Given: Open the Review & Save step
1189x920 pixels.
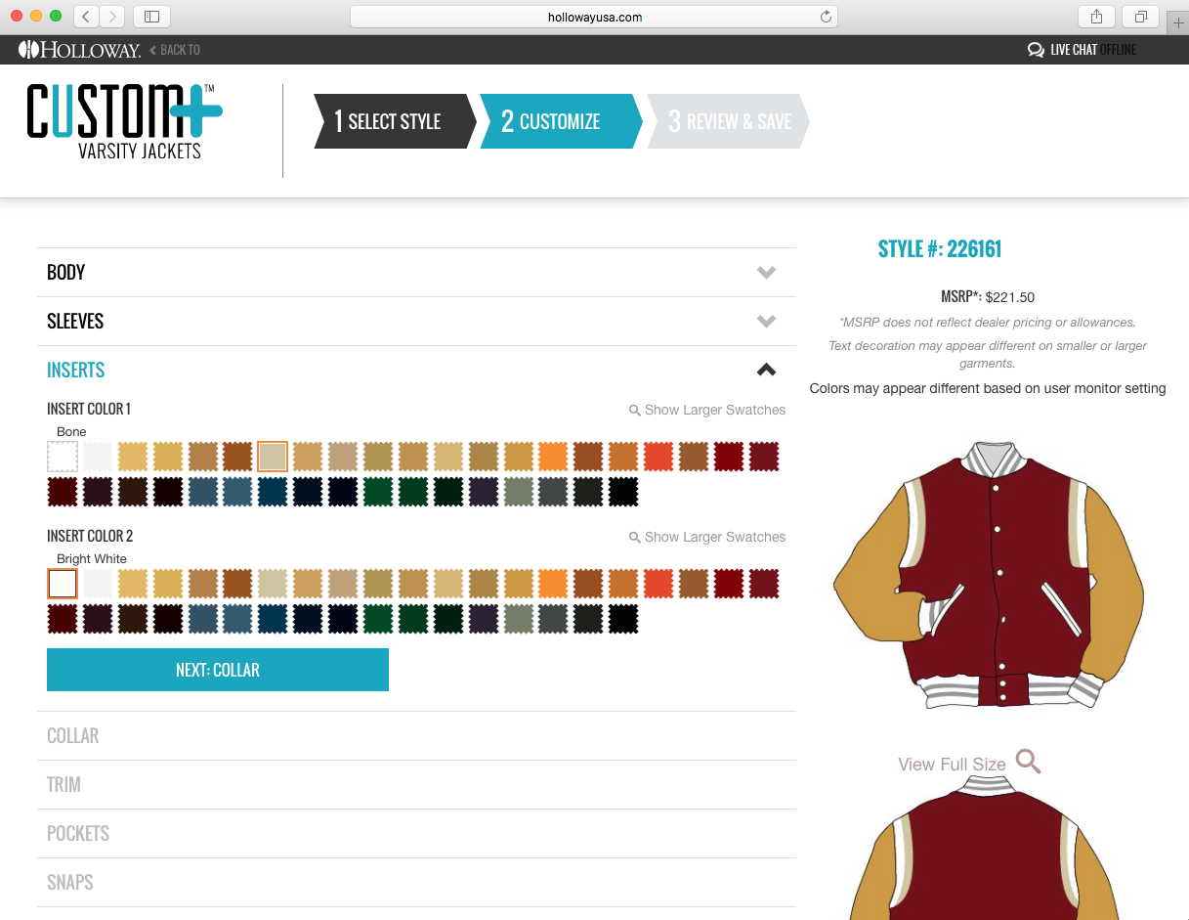Looking at the screenshot, I should click(x=729, y=121).
